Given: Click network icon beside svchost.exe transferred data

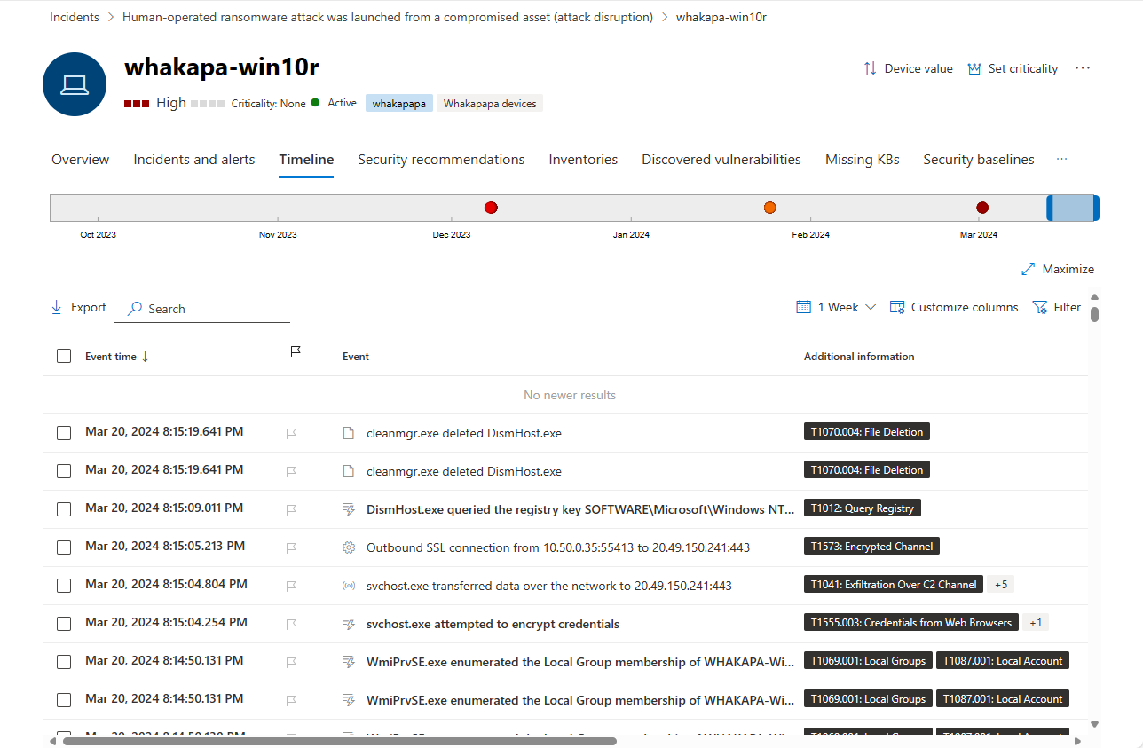Looking at the screenshot, I should point(349,586).
